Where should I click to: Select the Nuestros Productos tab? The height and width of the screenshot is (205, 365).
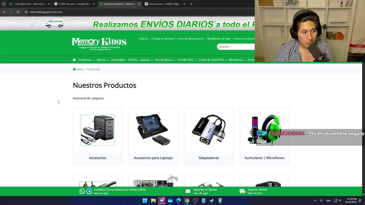(x=120, y=4)
